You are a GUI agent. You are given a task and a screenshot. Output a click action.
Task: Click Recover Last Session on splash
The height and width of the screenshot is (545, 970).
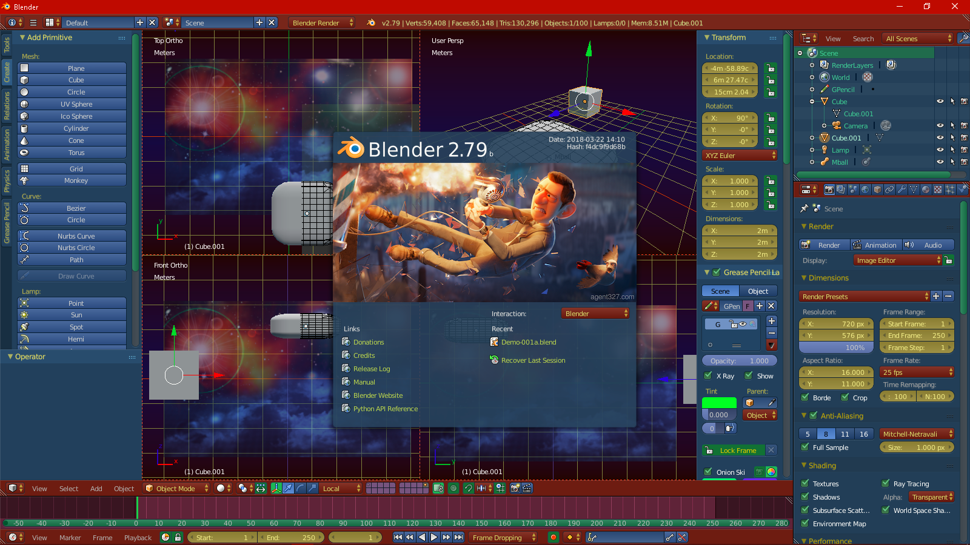[x=533, y=360]
